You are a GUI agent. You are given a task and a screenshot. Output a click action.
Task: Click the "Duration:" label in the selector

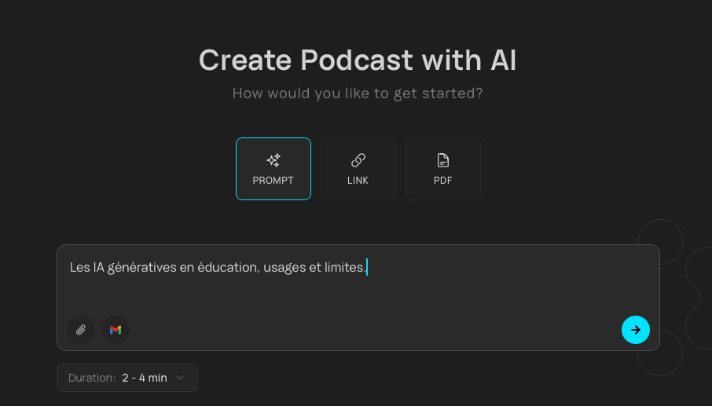[92, 378]
